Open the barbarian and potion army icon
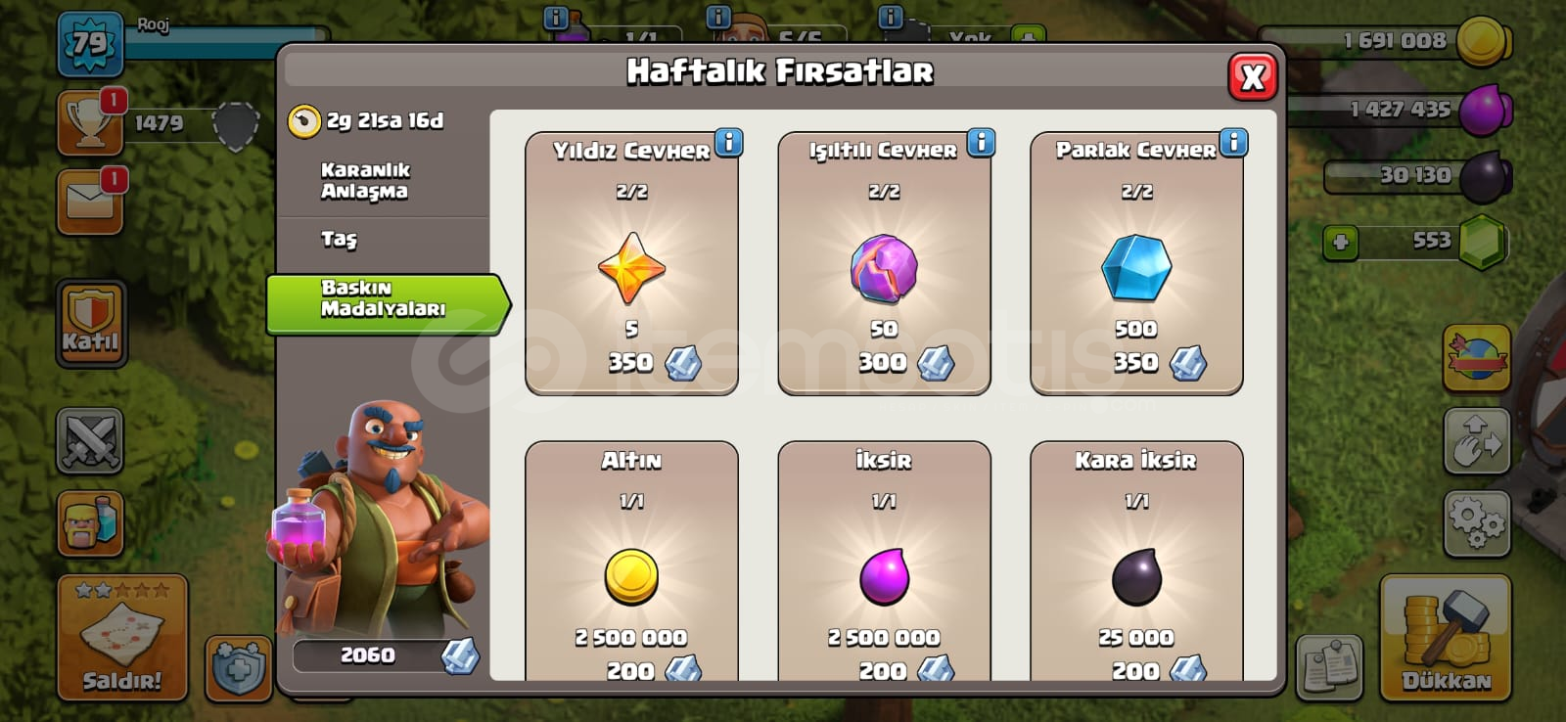 (x=90, y=523)
